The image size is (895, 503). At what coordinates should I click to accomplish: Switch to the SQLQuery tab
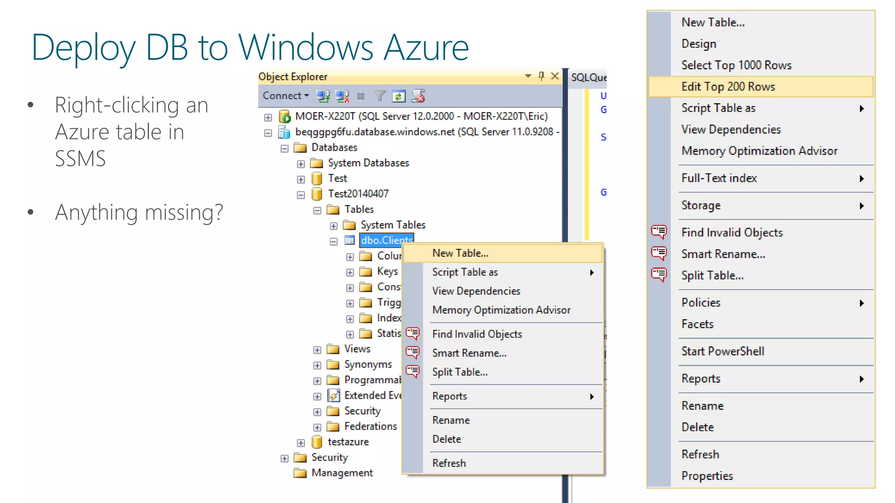pyautogui.click(x=588, y=77)
